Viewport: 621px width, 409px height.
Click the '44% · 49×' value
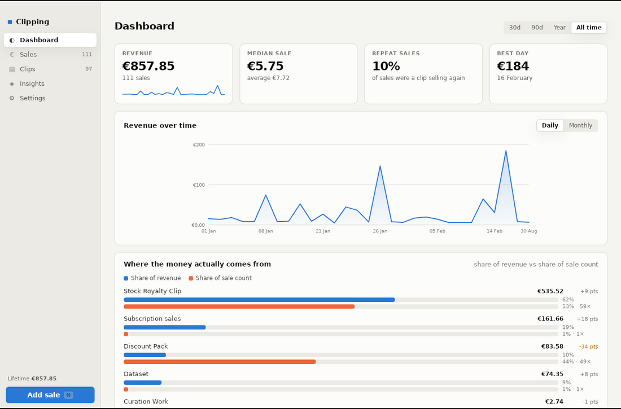(576, 362)
